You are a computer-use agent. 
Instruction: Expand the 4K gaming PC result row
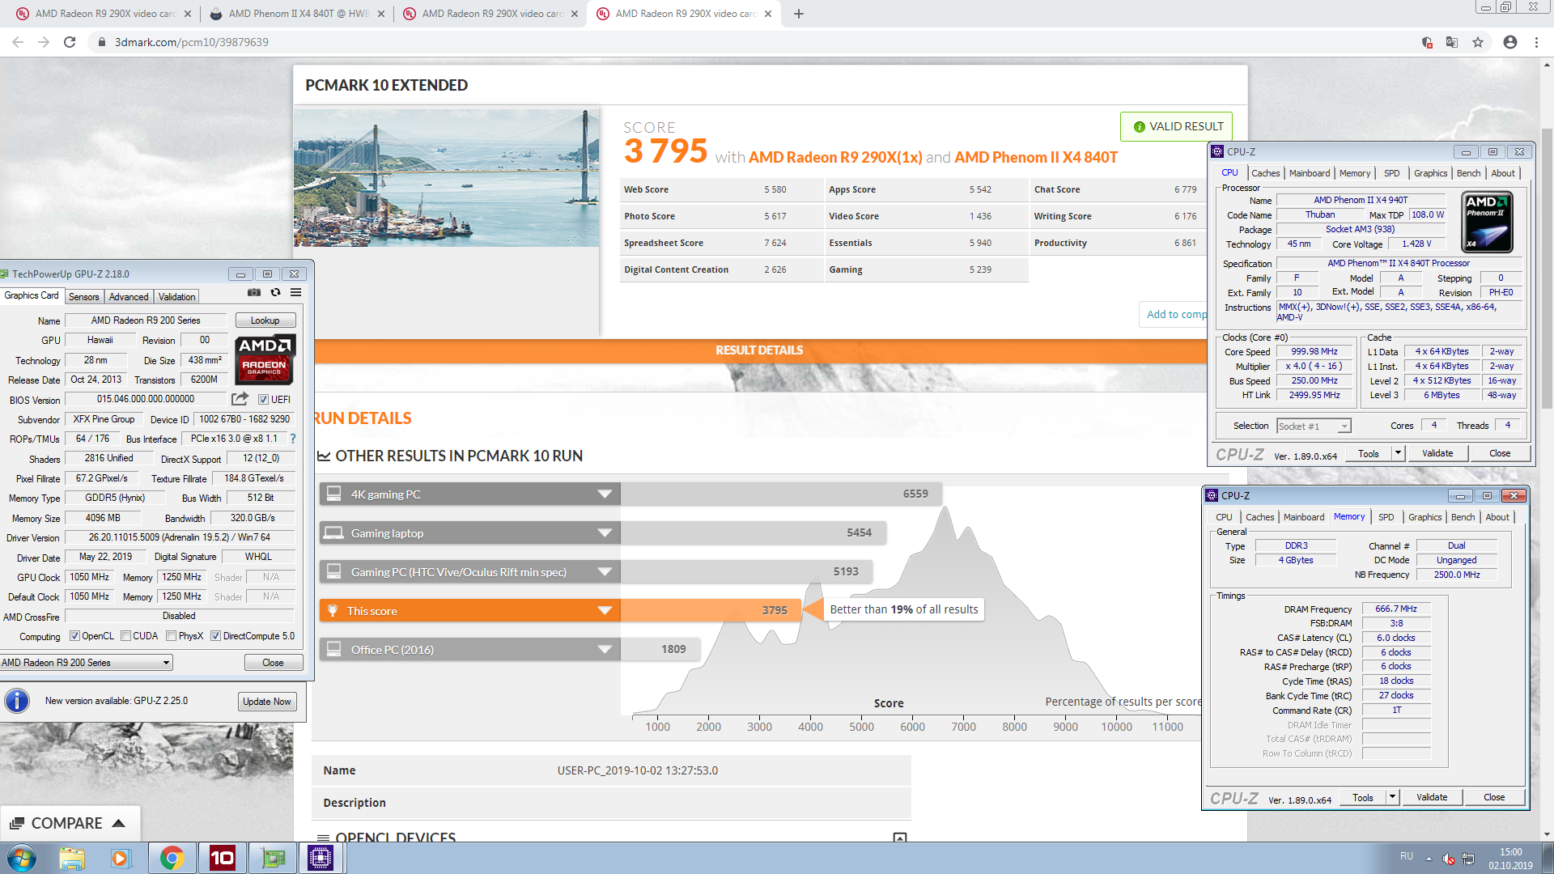pos(605,494)
